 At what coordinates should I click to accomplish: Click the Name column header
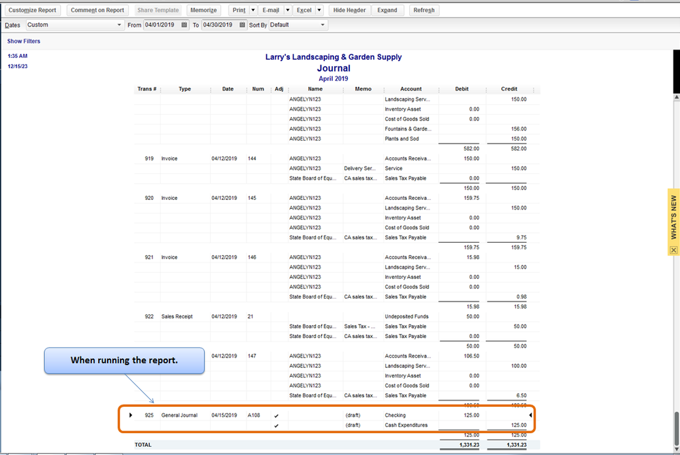tap(315, 89)
